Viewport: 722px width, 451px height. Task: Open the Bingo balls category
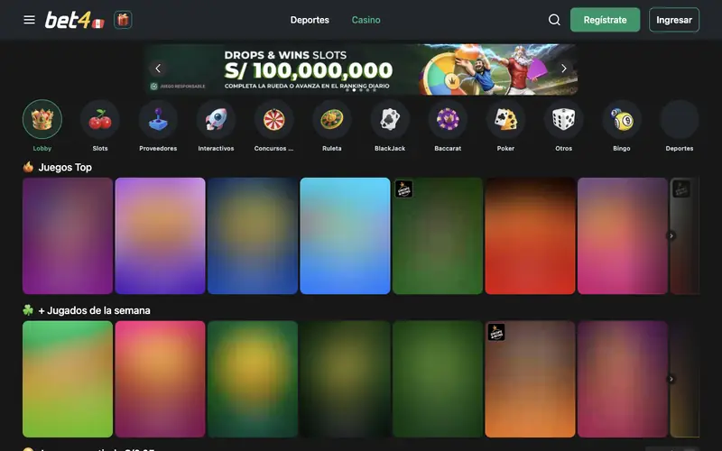622,120
